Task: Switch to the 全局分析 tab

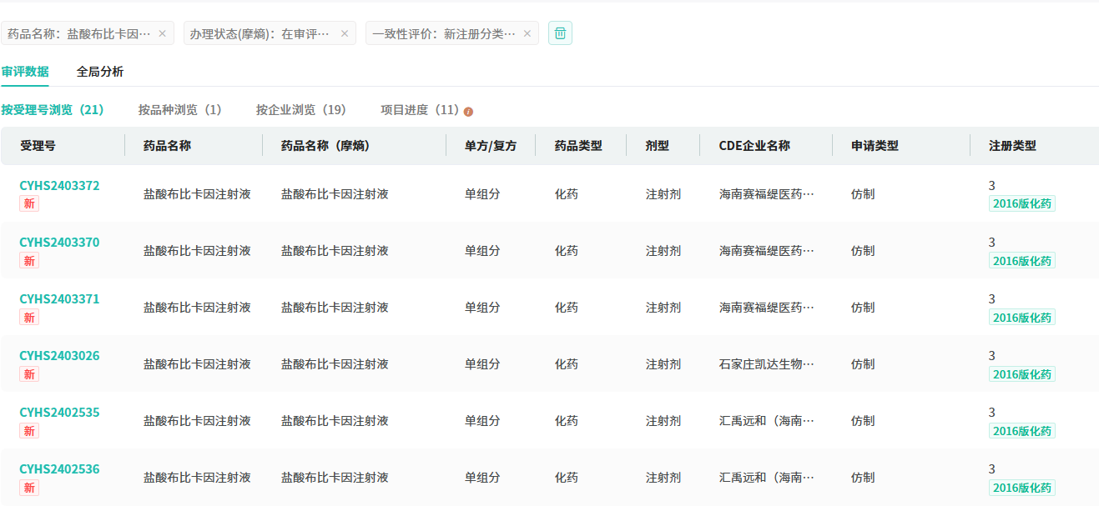Action: pyautogui.click(x=100, y=72)
